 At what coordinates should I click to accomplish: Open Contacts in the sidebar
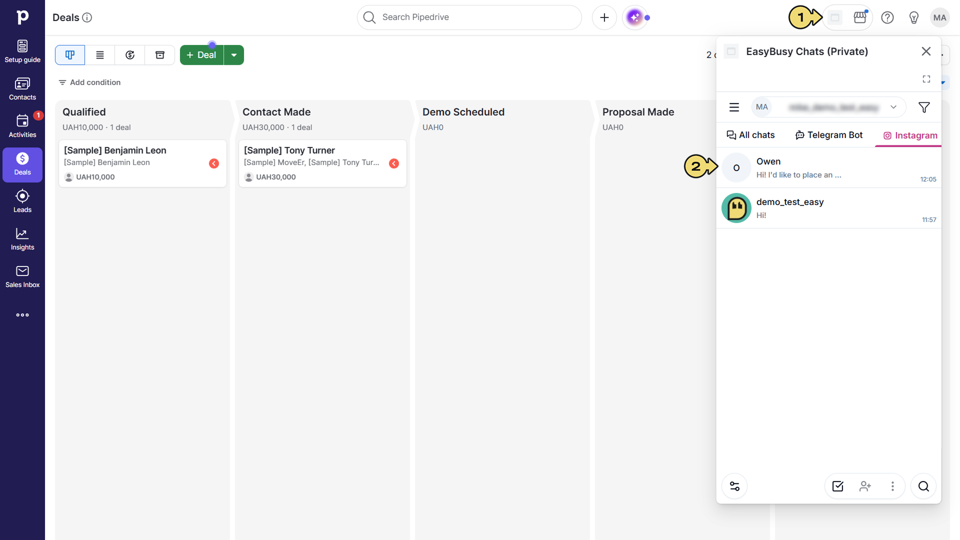[x=22, y=89]
